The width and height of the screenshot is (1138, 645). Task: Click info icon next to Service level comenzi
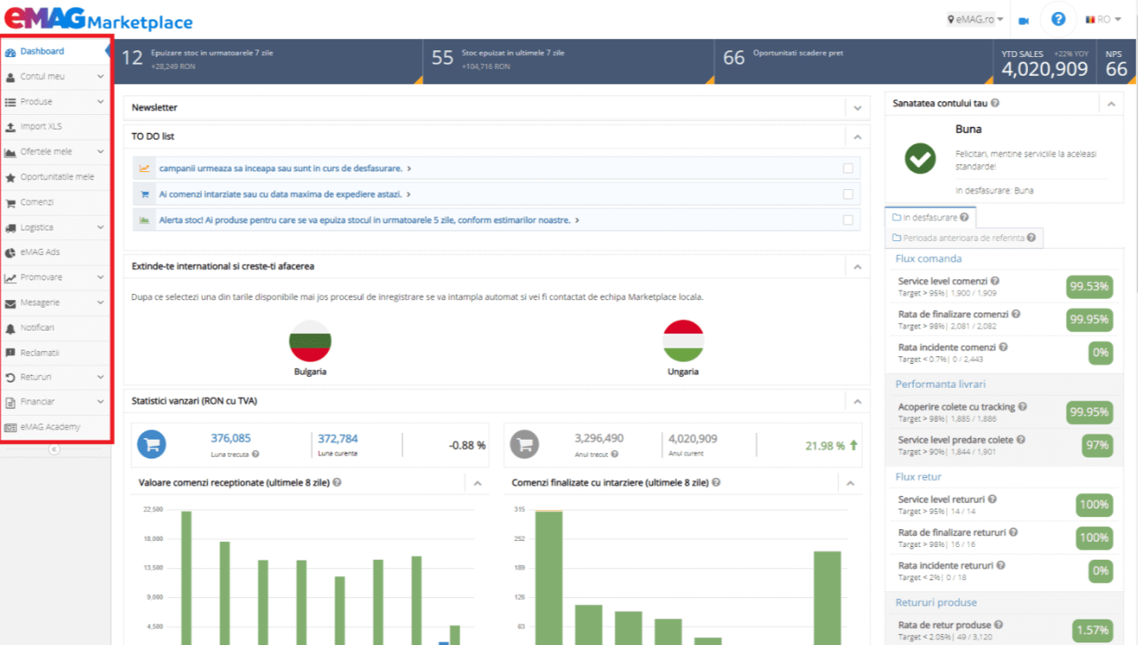995,281
